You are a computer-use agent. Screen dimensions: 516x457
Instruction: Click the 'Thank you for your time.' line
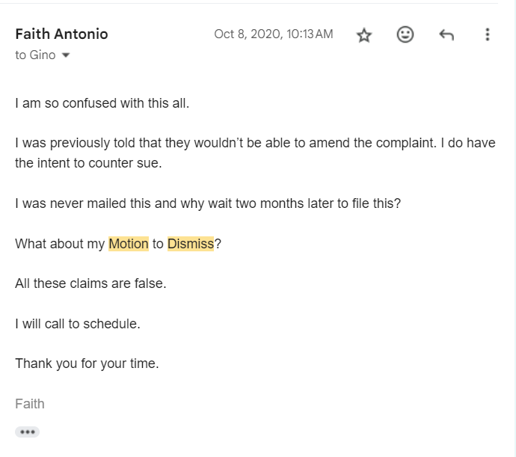pyautogui.click(x=87, y=364)
